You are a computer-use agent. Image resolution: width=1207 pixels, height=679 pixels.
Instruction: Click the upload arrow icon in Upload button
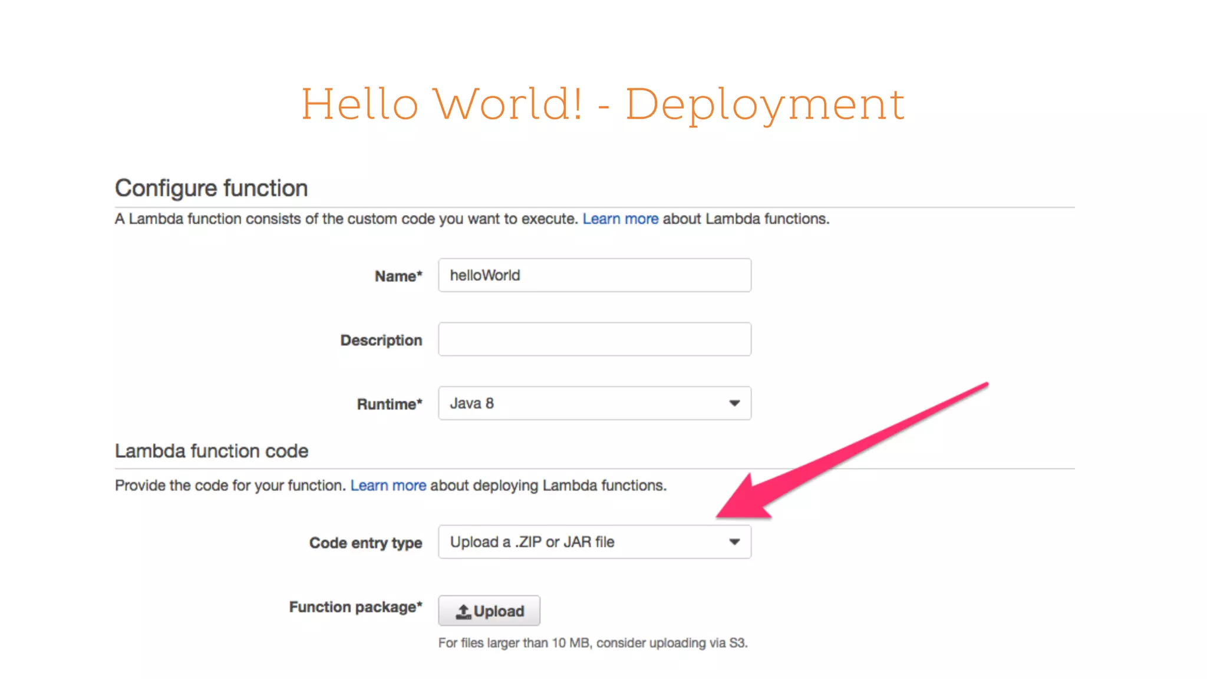(x=463, y=612)
